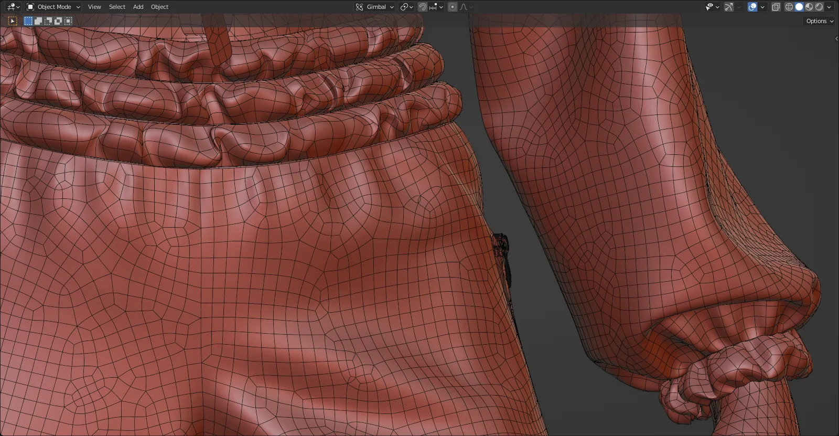Choose Set New Selection mode
The height and width of the screenshot is (436, 839).
[x=28, y=21]
